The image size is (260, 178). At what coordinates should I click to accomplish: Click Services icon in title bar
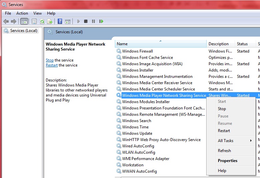(4, 4)
